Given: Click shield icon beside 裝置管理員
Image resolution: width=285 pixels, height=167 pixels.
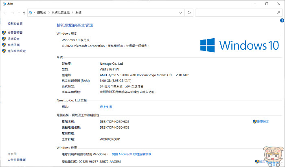Looking at the screenshot, I should [x=4, y=33].
